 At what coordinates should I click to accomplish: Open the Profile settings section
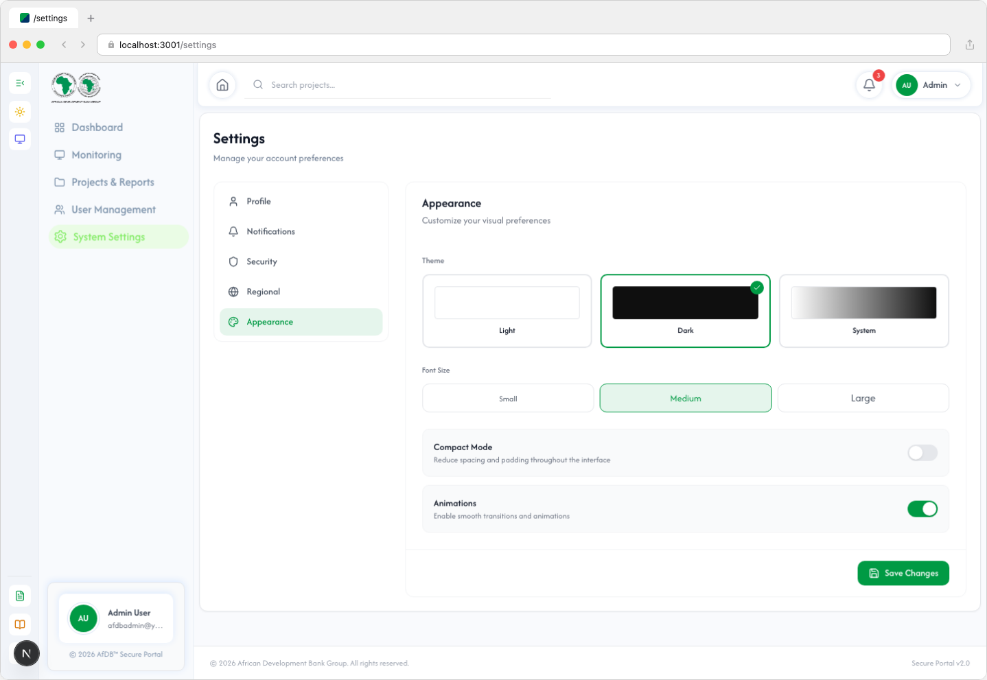301,202
